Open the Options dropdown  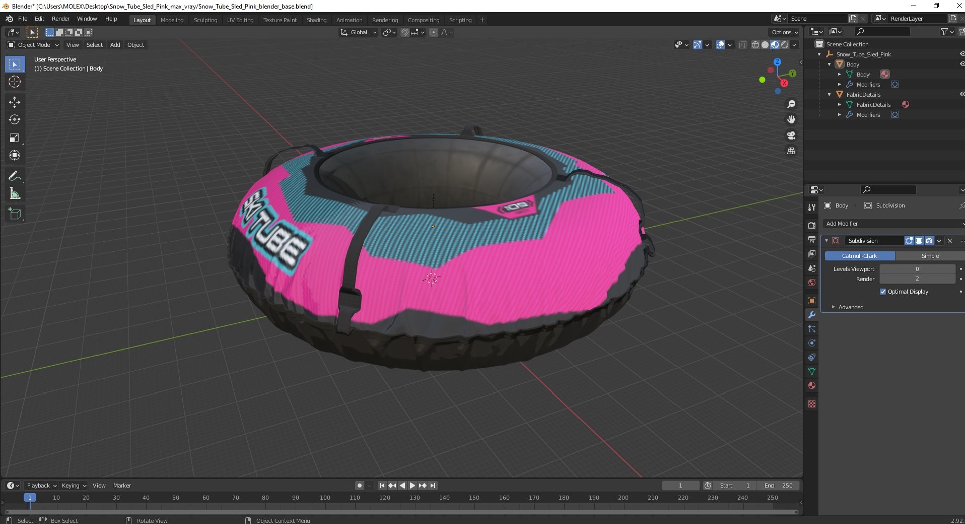pos(784,33)
